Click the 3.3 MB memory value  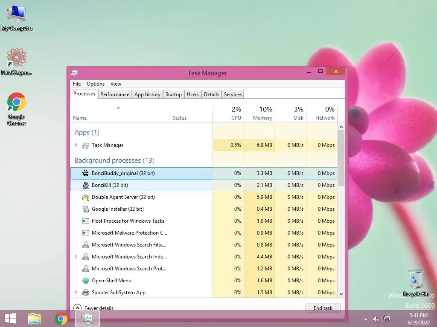(x=264, y=173)
